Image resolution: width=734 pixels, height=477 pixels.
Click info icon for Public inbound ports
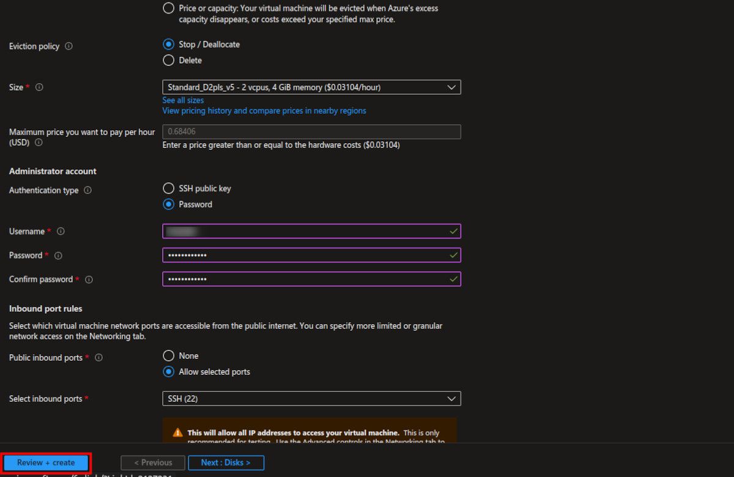coord(98,358)
